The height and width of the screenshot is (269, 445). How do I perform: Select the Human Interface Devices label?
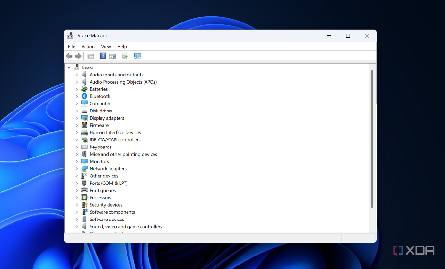pyautogui.click(x=115, y=132)
